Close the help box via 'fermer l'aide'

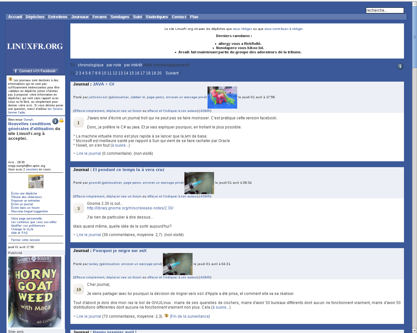pyautogui.click(x=17, y=113)
